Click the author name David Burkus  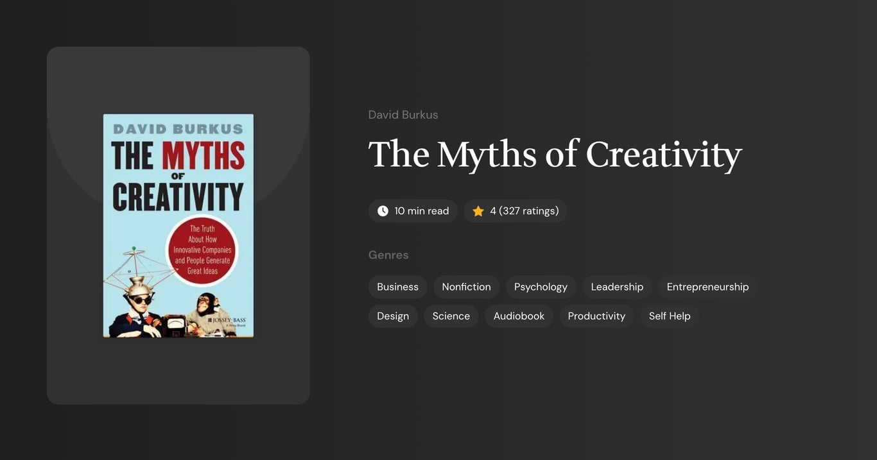403,114
